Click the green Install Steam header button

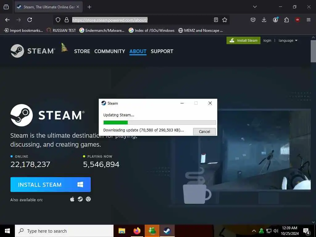(243, 40)
